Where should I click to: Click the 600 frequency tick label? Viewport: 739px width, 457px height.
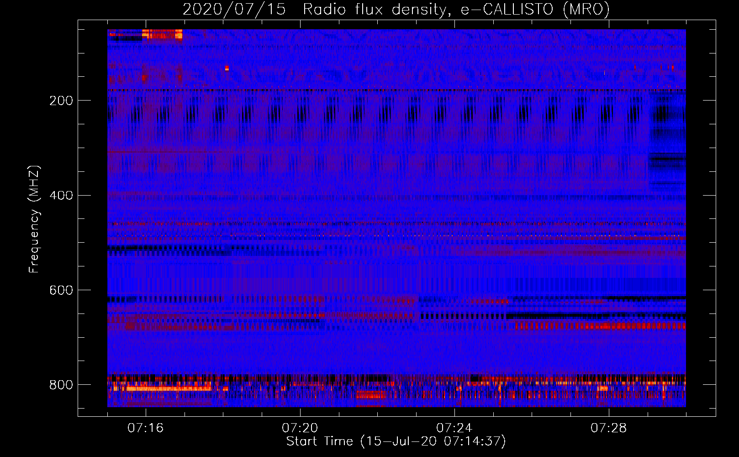tap(61, 290)
